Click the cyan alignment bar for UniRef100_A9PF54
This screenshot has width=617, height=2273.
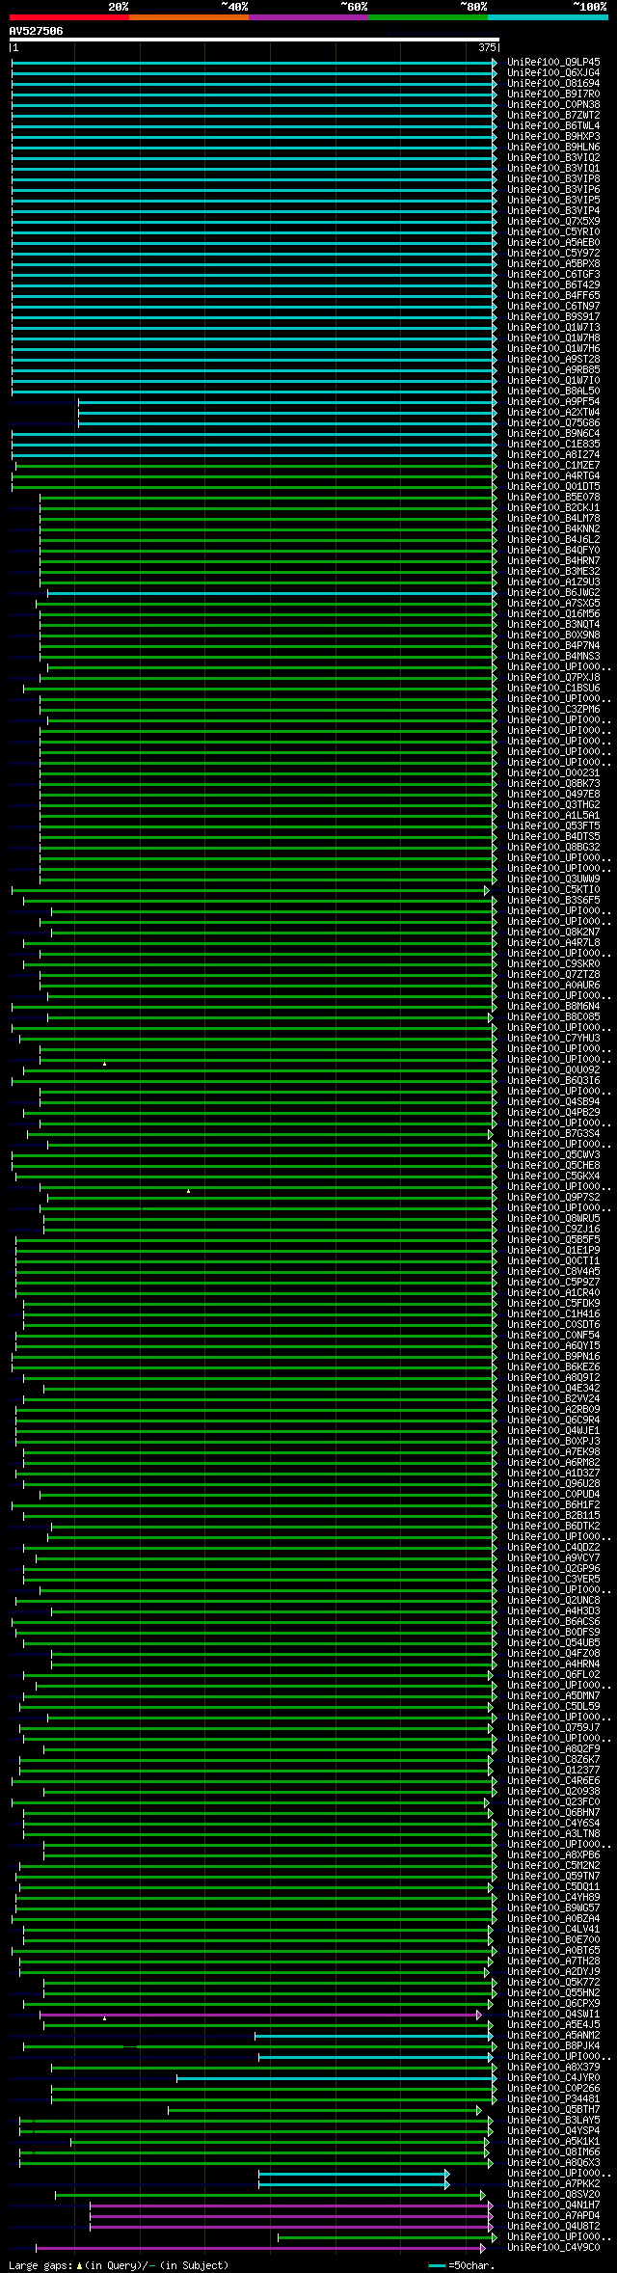(287, 402)
